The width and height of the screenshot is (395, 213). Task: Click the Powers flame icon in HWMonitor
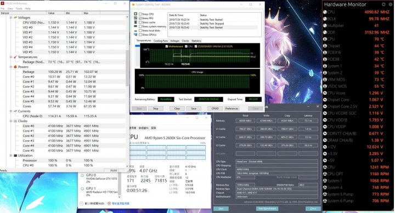coord(15,67)
